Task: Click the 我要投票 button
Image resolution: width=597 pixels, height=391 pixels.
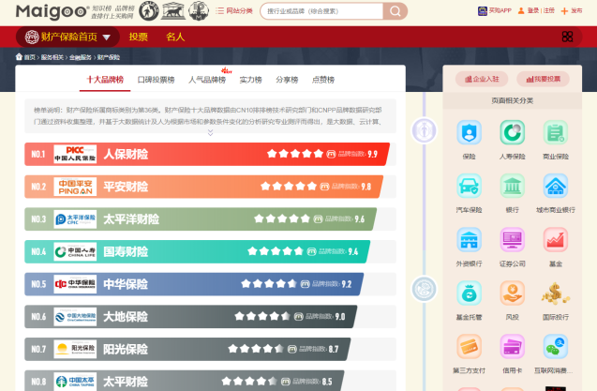Action: [544, 79]
